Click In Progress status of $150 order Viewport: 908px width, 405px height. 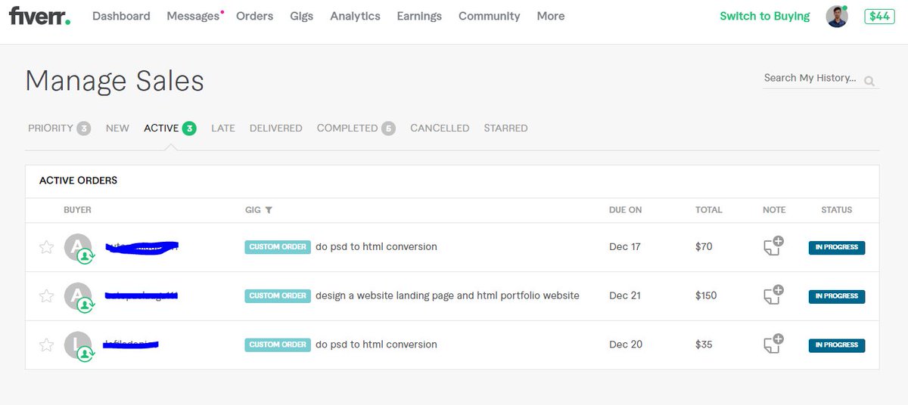[x=837, y=296]
